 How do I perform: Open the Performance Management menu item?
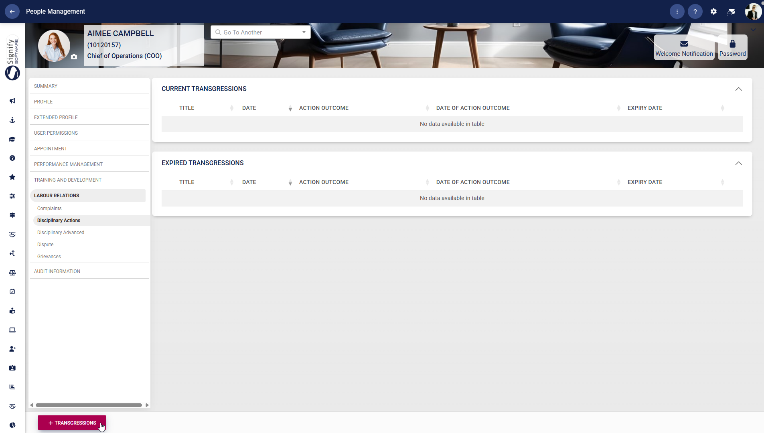click(68, 164)
